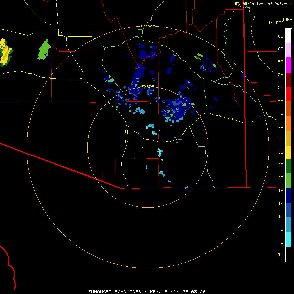
Task: Pick the dark green legend swatch
Action: point(288,166)
